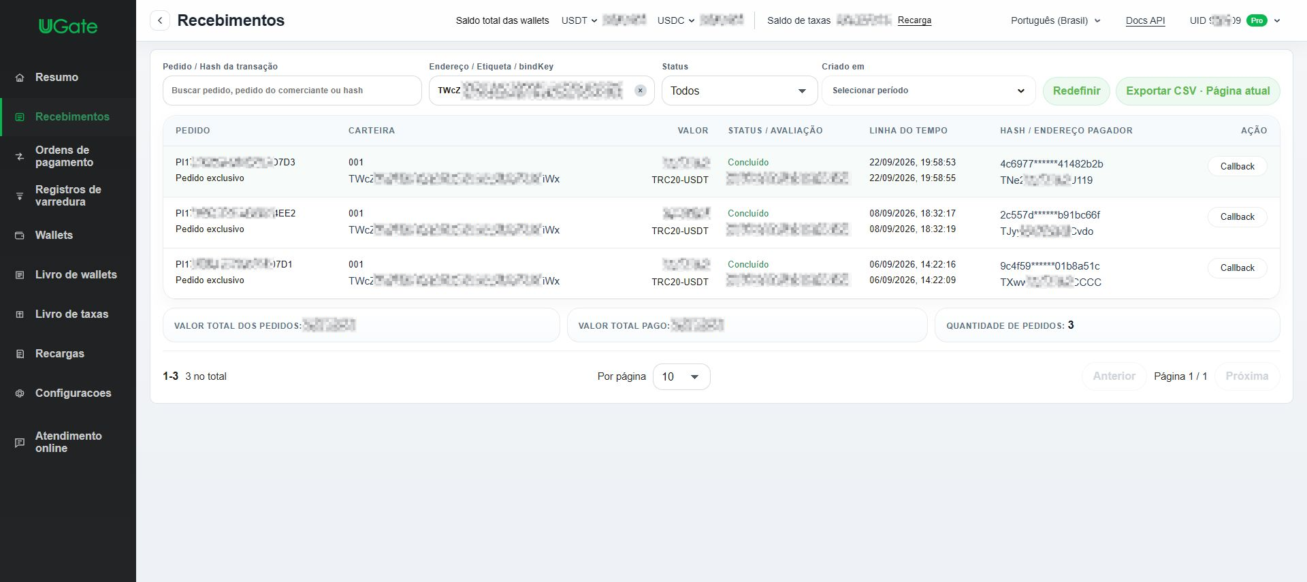Click hash 4c6977******41482b2b
The image size is (1307, 582).
tap(1051, 164)
